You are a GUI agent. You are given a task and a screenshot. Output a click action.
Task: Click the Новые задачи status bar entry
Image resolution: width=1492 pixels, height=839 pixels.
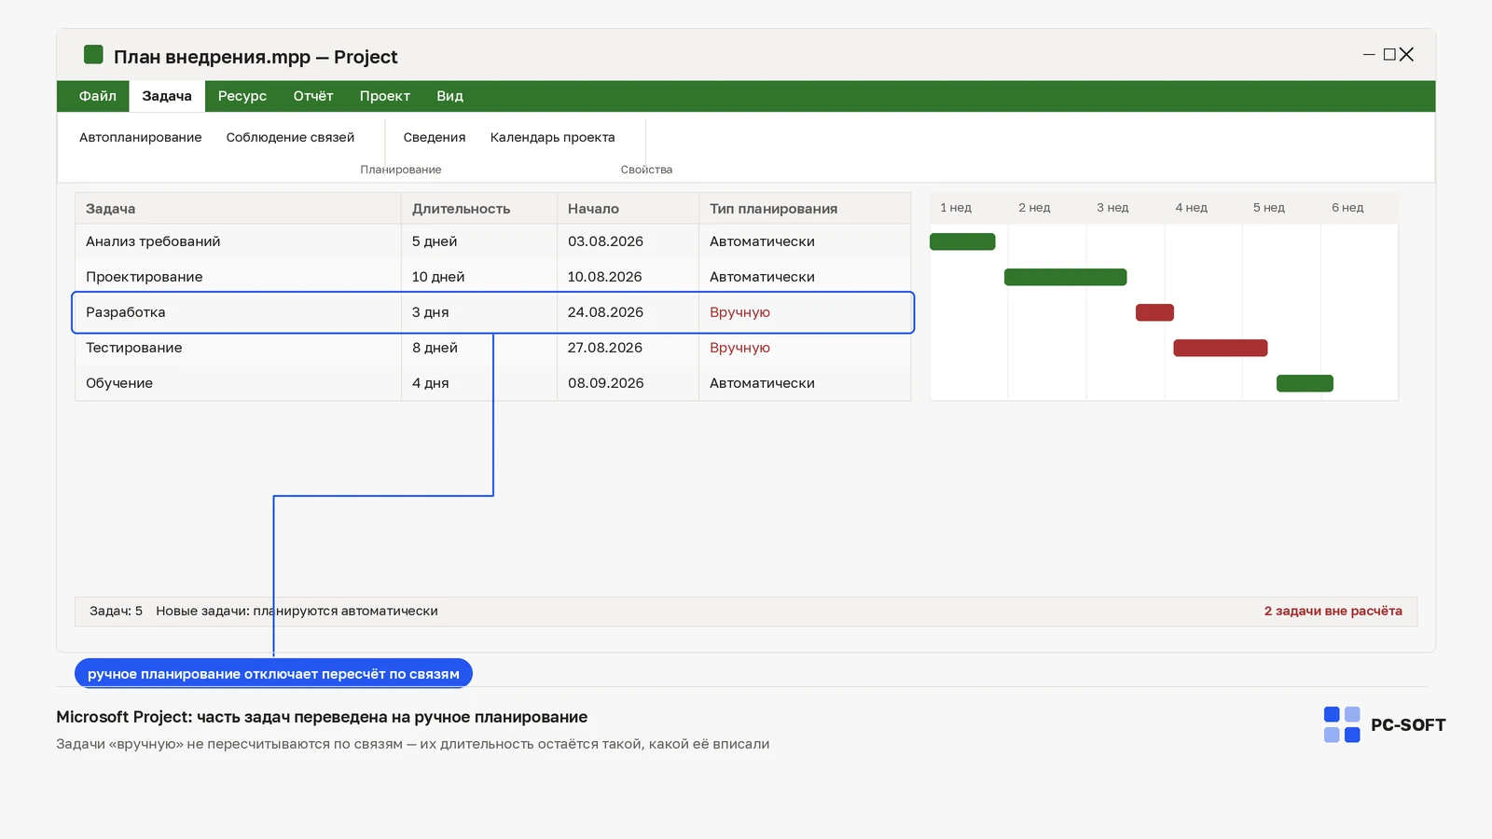(x=297, y=612)
